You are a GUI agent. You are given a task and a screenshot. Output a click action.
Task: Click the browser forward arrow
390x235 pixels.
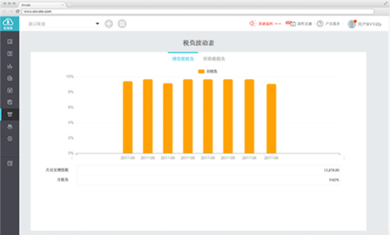coord(11,11)
